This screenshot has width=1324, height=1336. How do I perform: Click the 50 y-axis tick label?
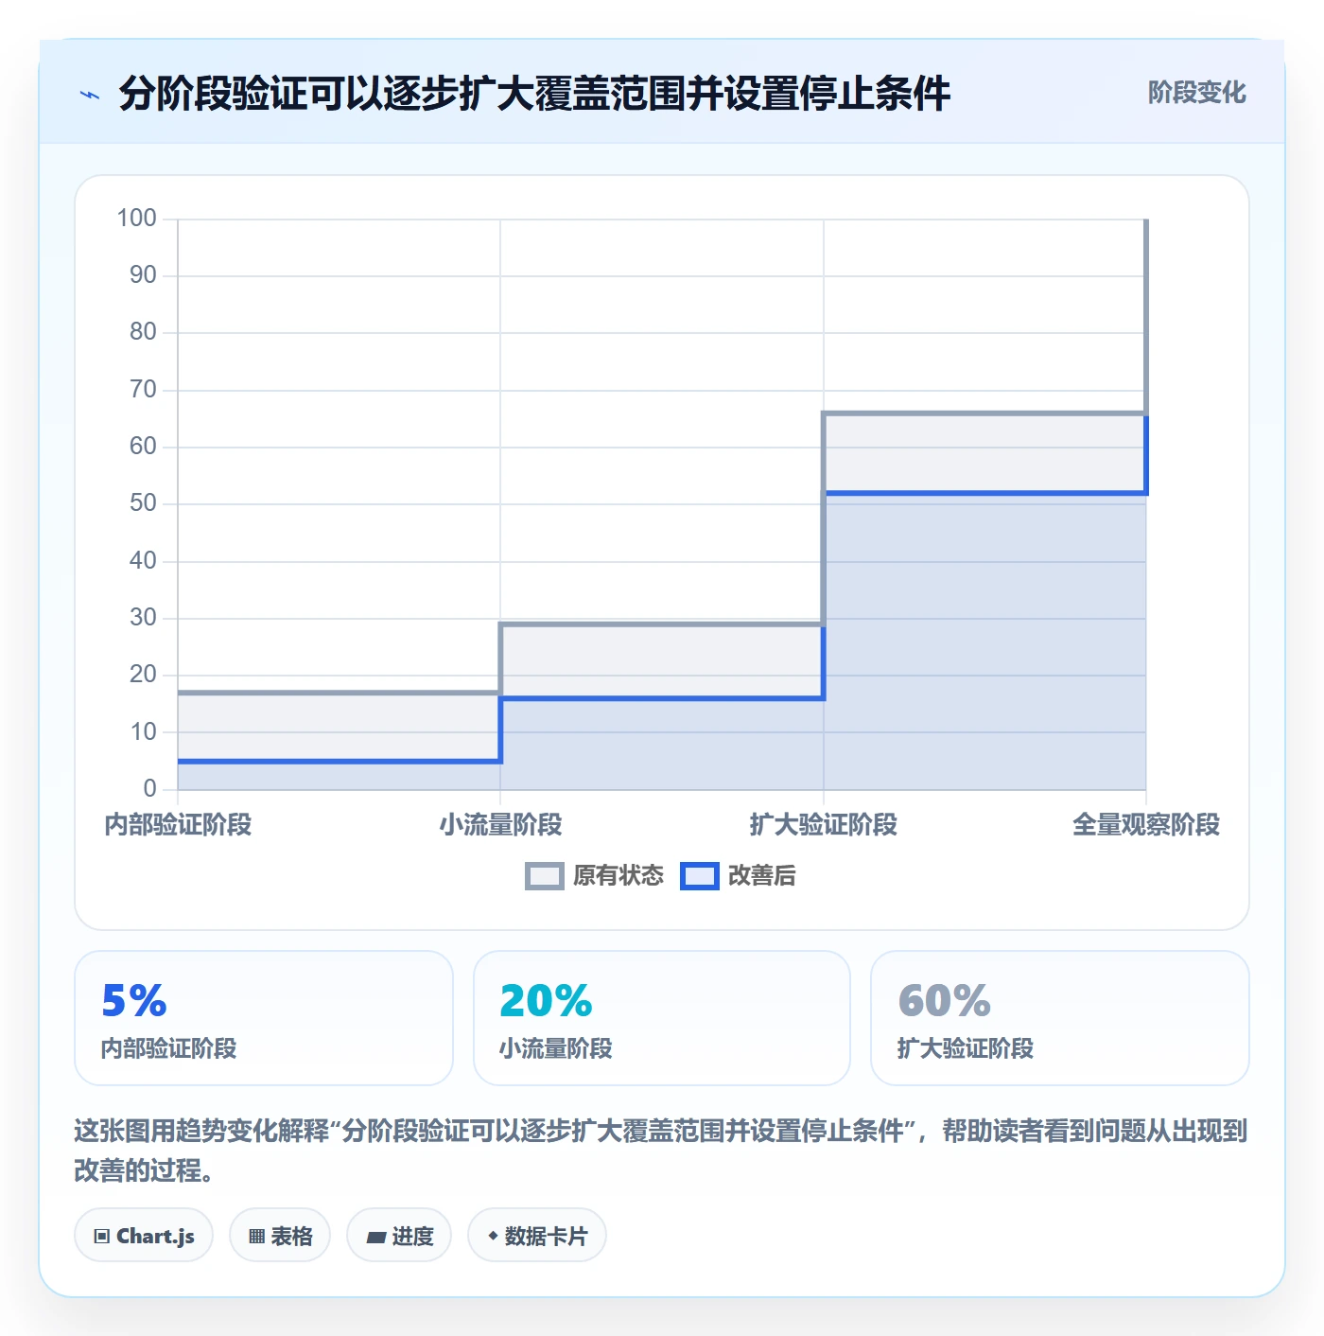143,503
